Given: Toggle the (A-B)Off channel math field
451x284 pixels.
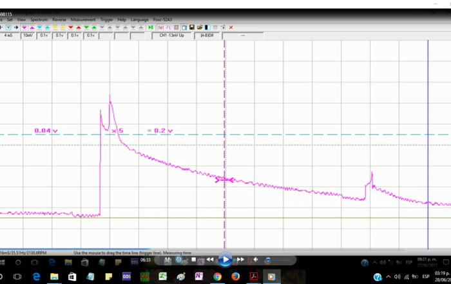Looking at the screenshot, I should pos(207,35).
